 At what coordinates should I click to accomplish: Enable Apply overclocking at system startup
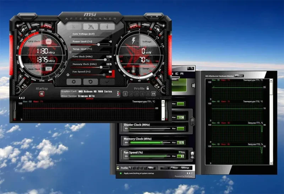coord(121,173)
